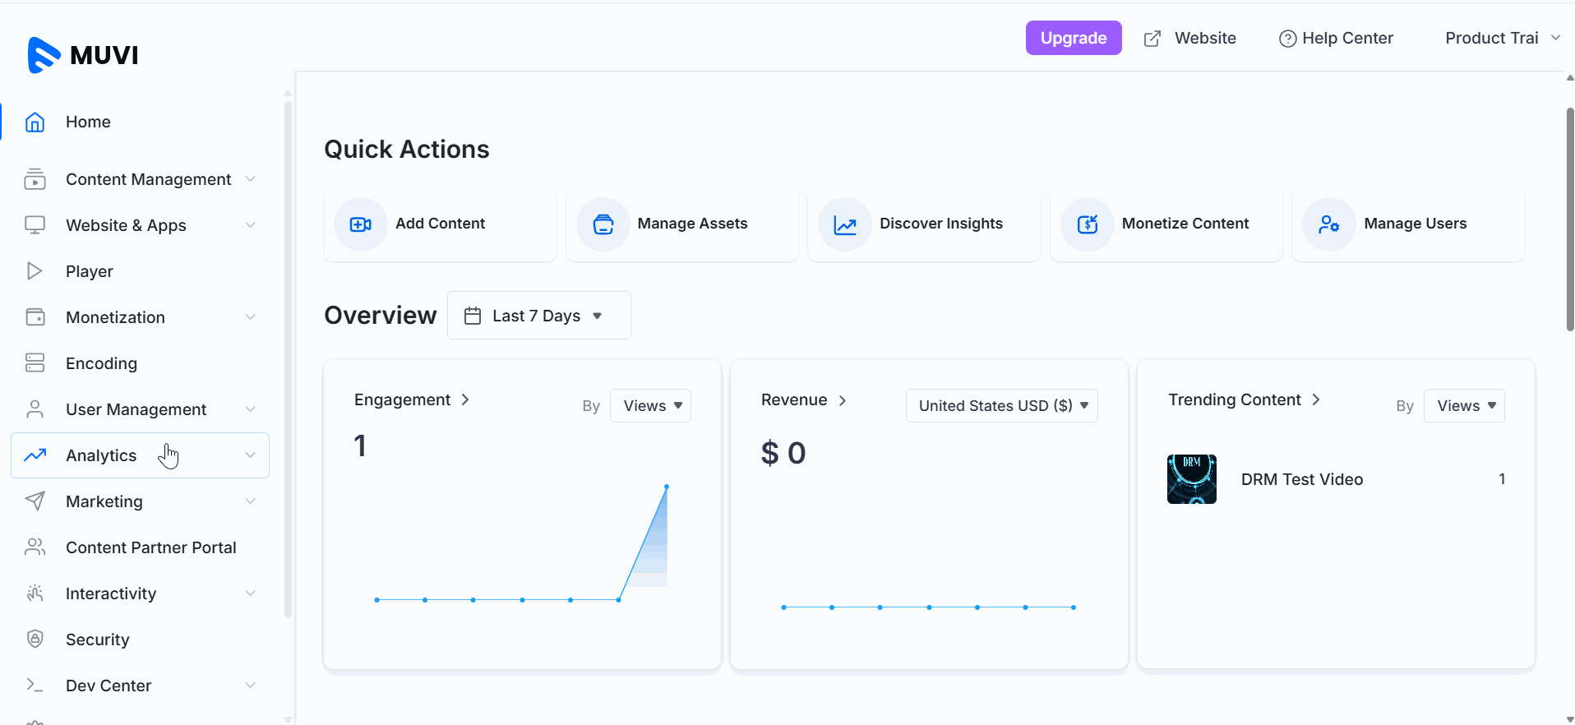Image resolution: width=1575 pixels, height=725 pixels.
Task: Click the Encoding icon in sidebar
Action: 35,363
